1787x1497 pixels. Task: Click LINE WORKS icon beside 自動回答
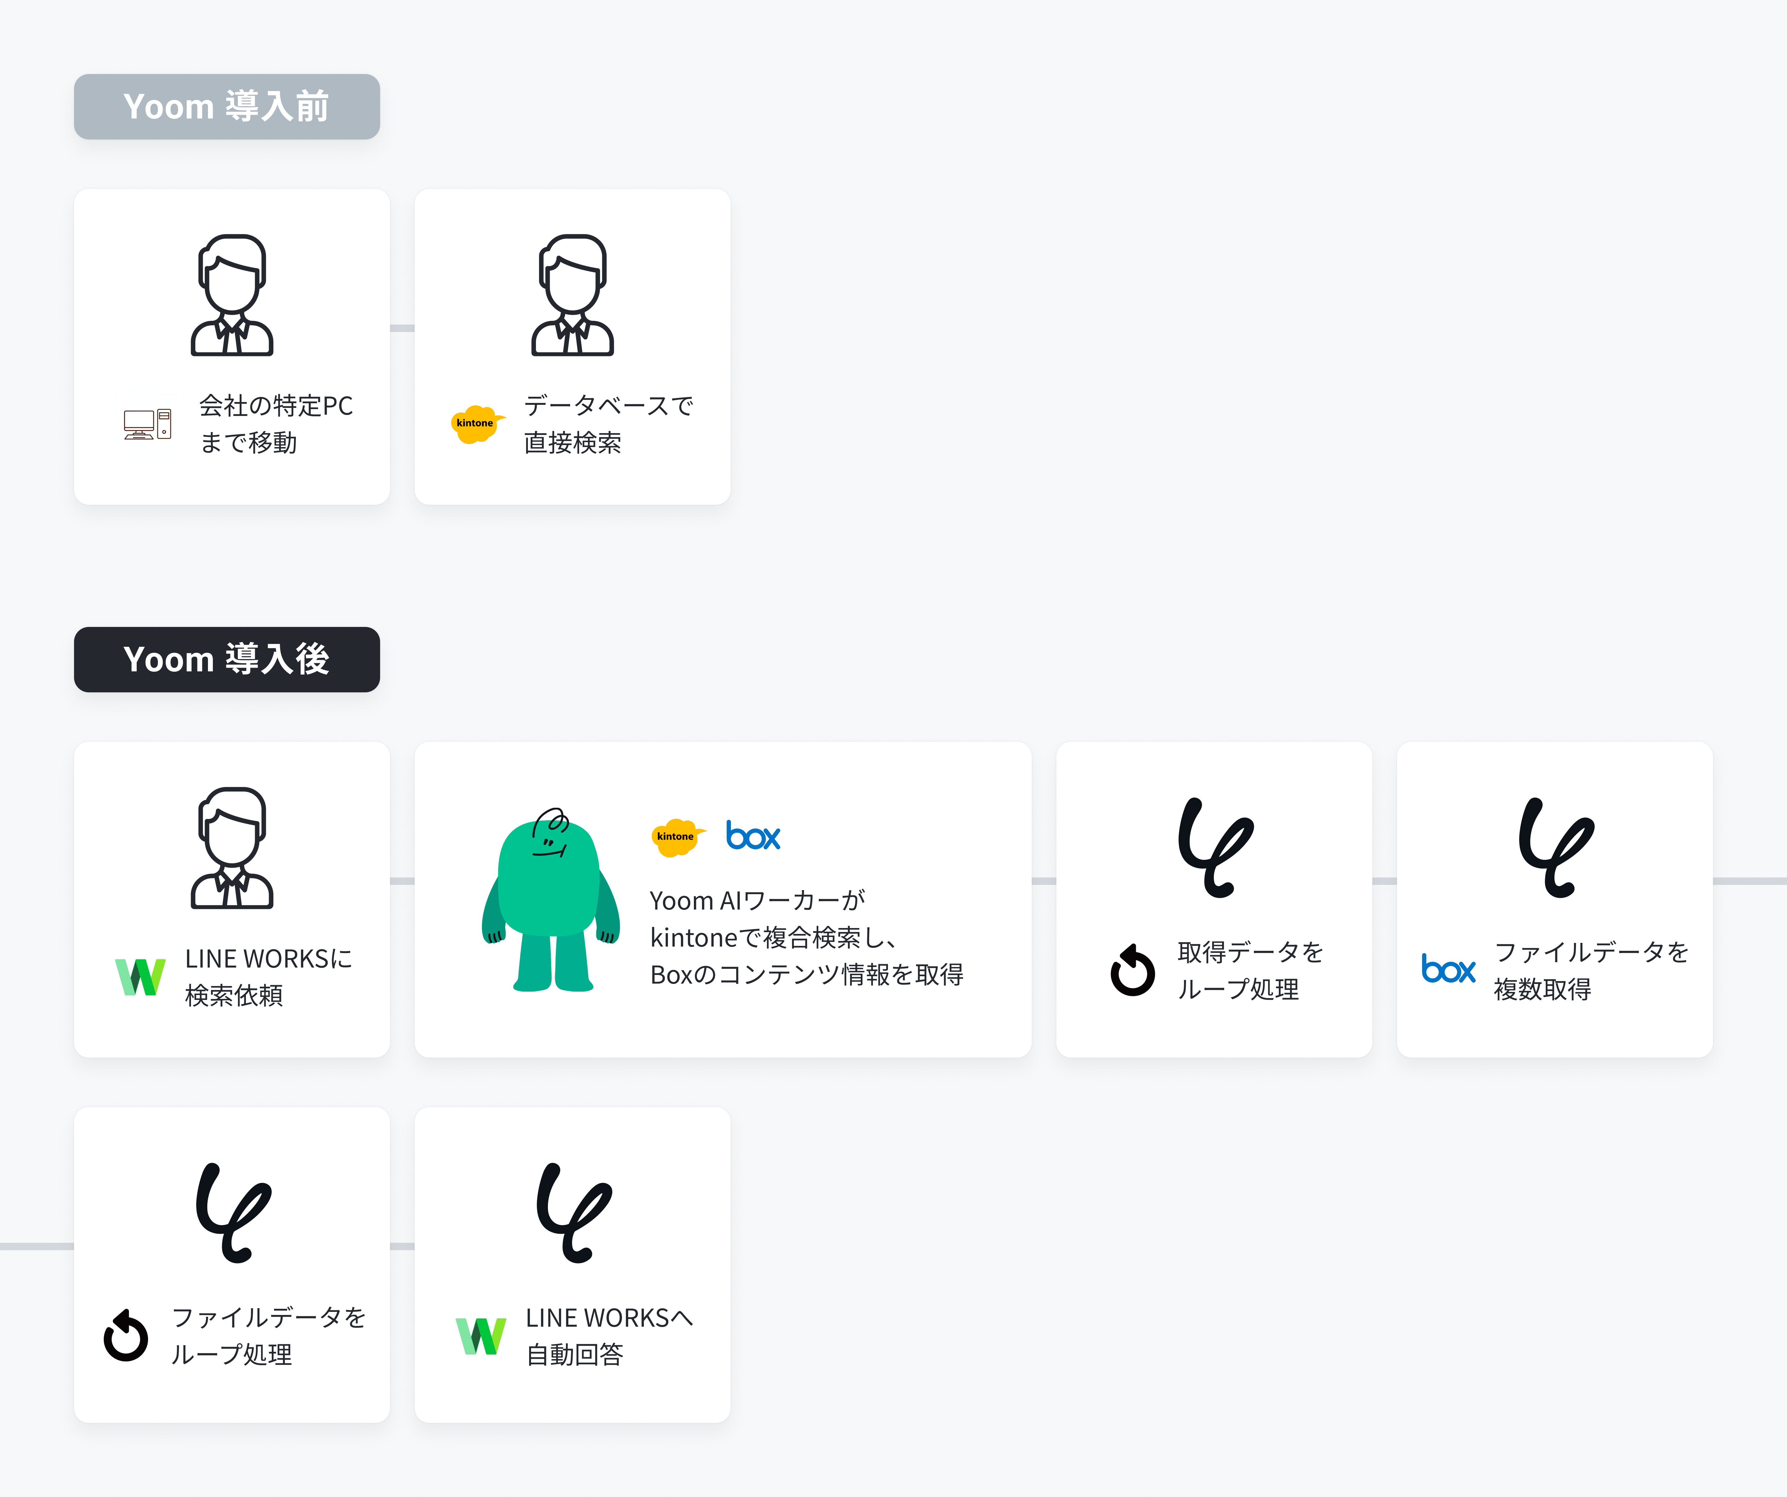pyautogui.click(x=481, y=1335)
